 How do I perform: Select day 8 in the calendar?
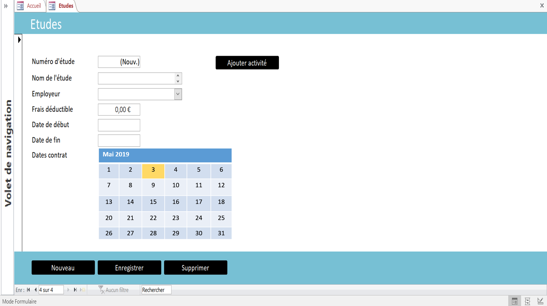(x=130, y=187)
